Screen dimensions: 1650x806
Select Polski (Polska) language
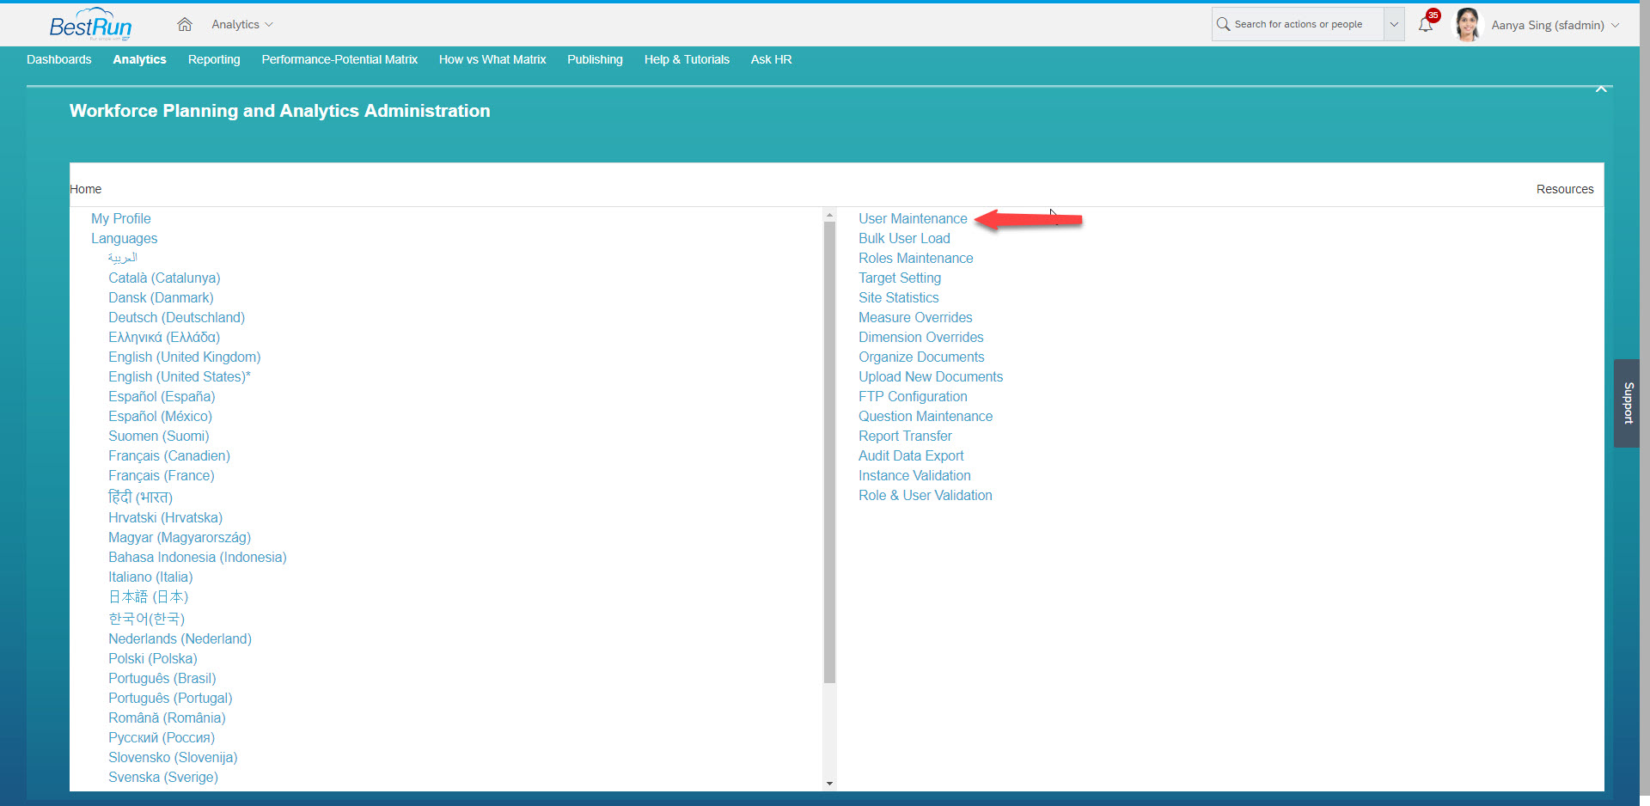click(153, 658)
